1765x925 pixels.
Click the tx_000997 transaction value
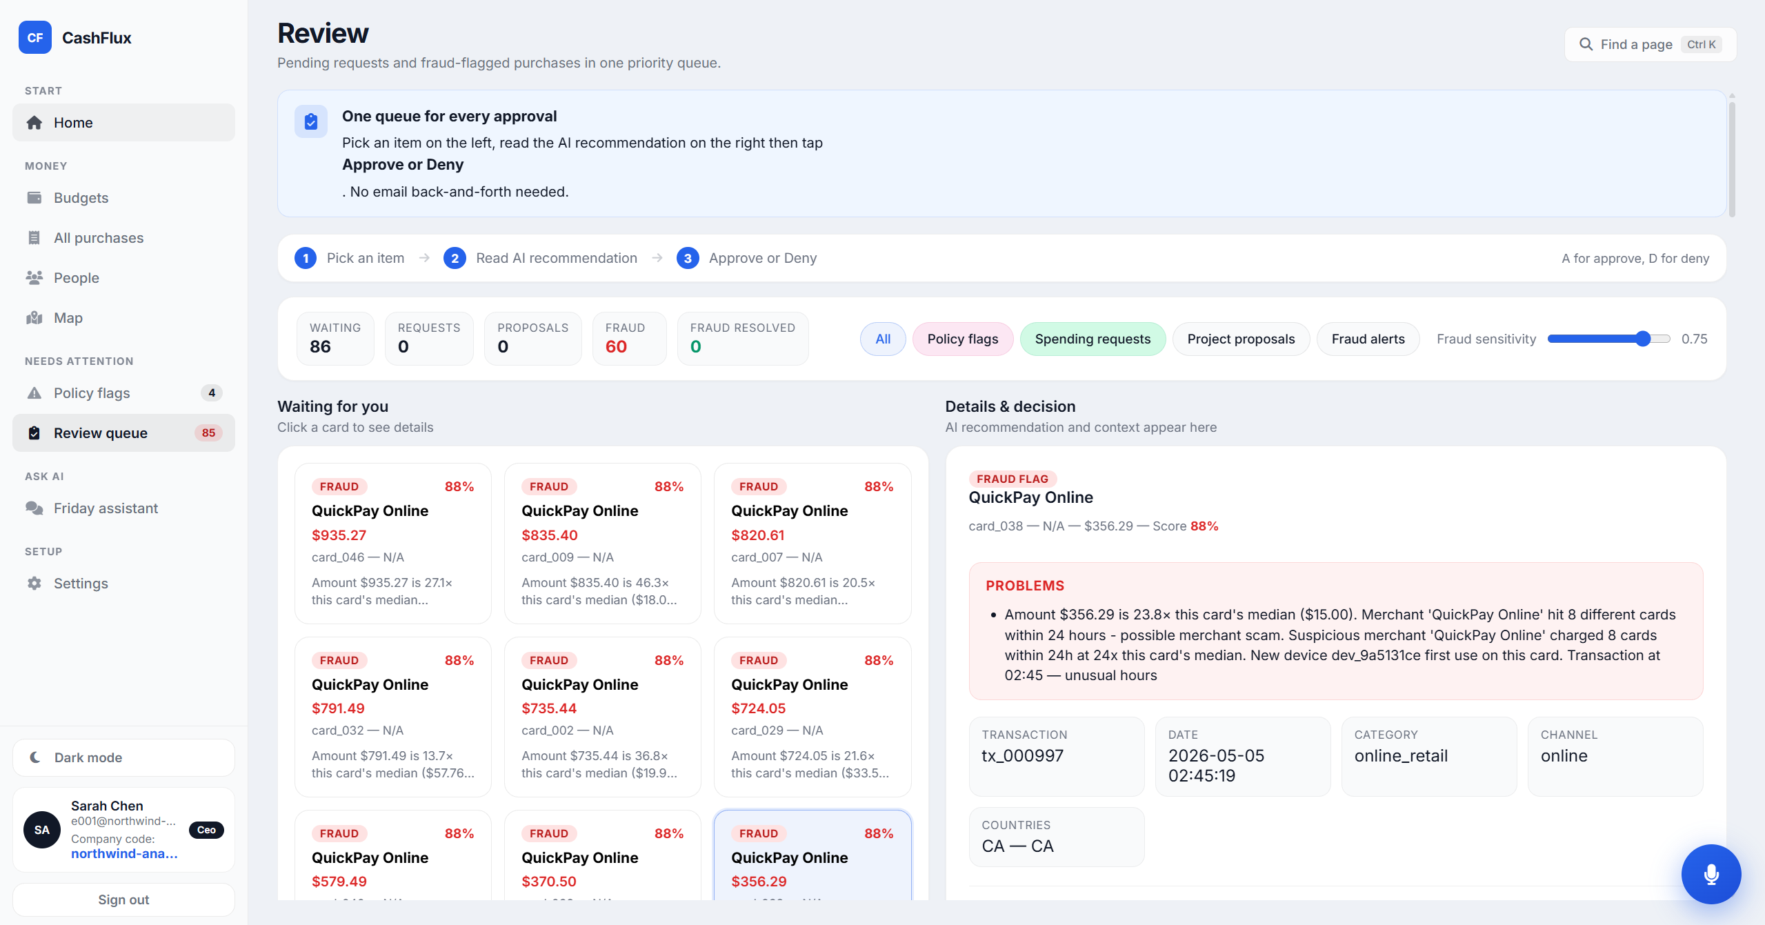tap(1022, 756)
